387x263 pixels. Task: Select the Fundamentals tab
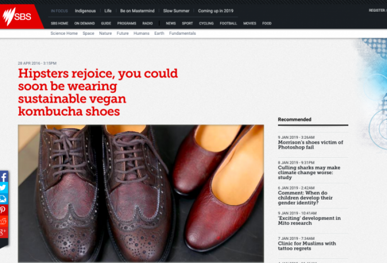coord(182,33)
